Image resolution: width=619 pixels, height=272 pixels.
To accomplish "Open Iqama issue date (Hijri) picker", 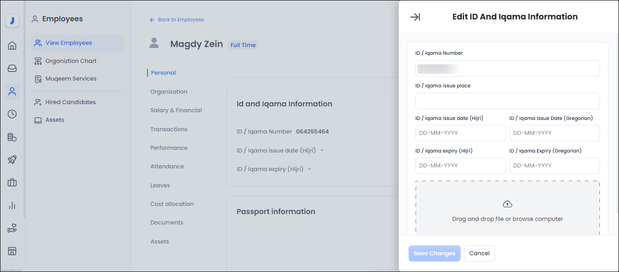I will pyautogui.click(x=460, y=134).
